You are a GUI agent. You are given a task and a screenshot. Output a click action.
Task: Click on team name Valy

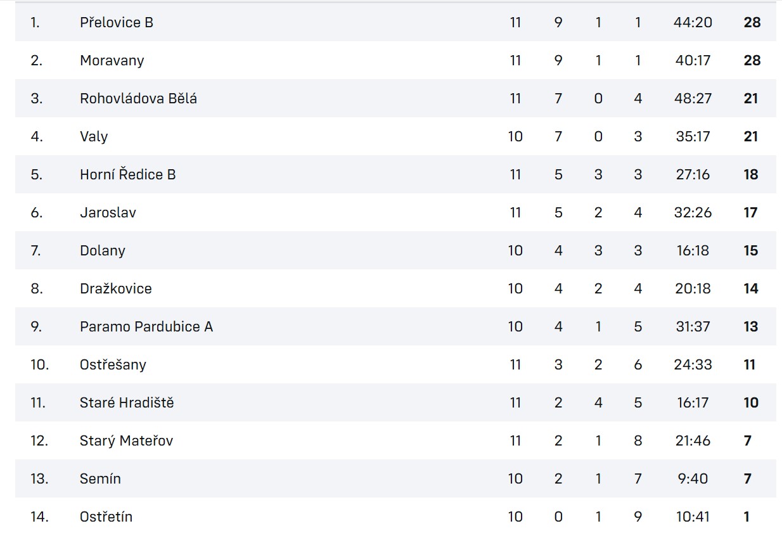94,137
